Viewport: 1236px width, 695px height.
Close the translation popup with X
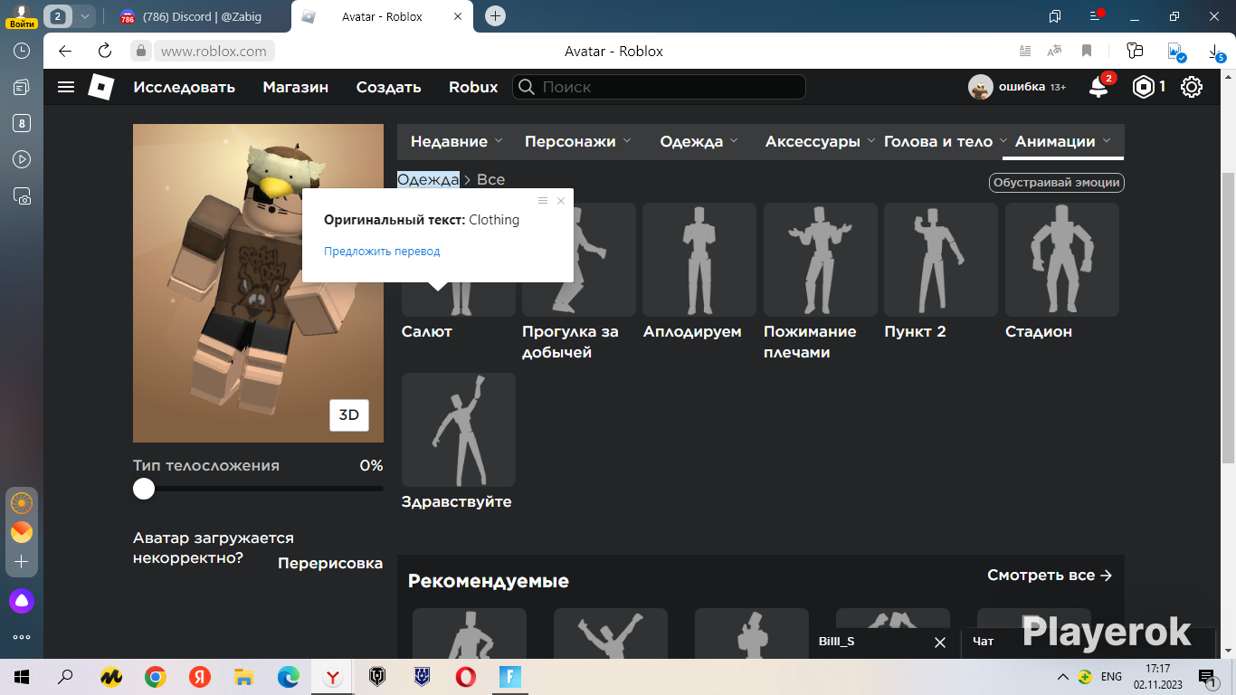point(561,201)
